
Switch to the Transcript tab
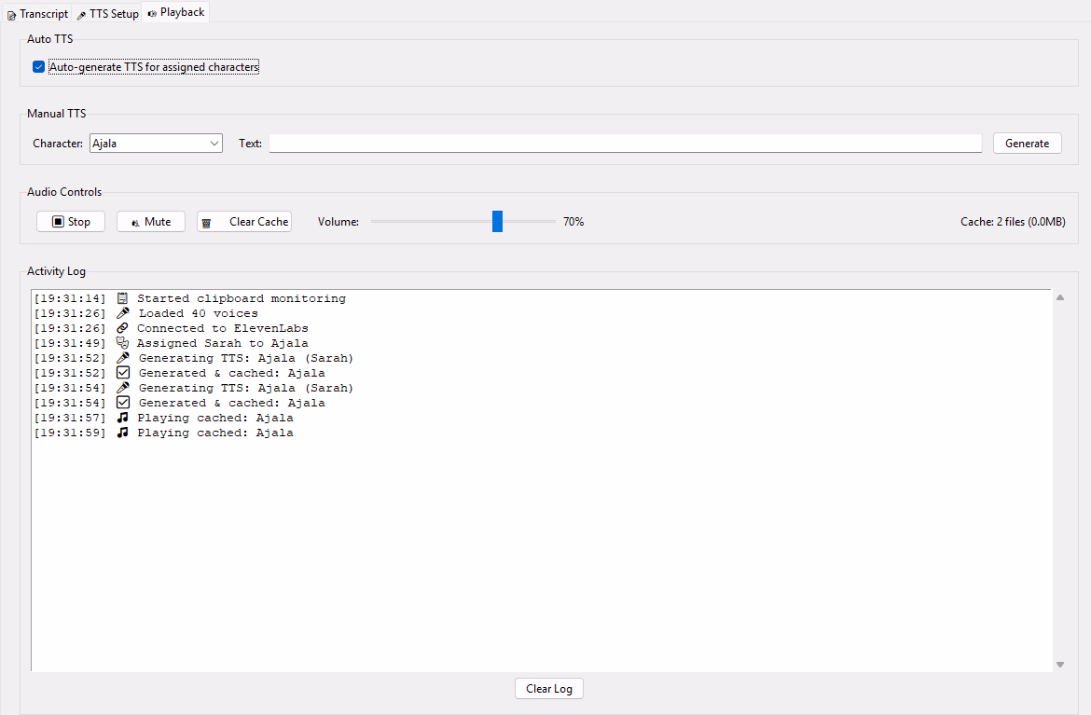pyautogui.click(x=37, y=14)
